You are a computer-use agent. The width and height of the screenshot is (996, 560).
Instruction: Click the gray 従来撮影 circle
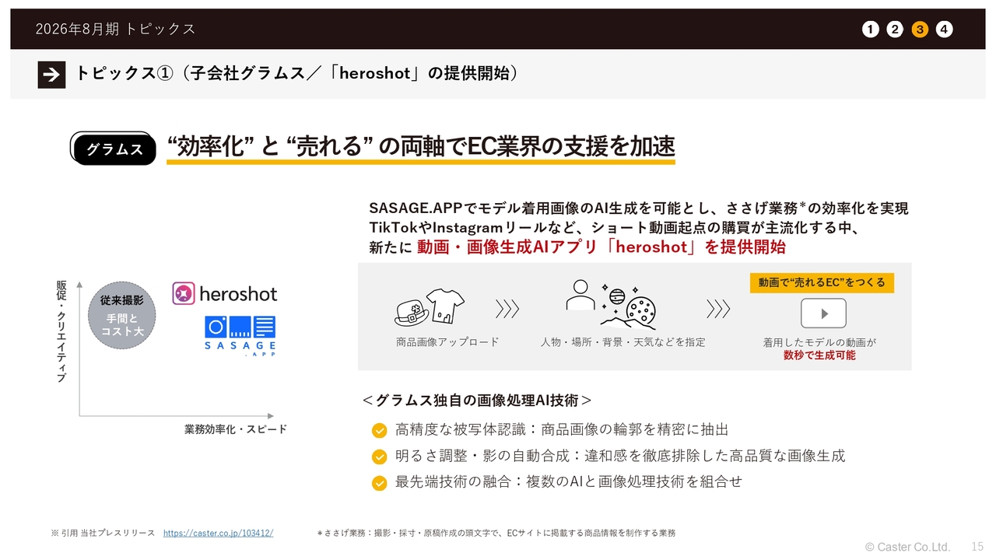pyautogui.click(x=121, y=316)
